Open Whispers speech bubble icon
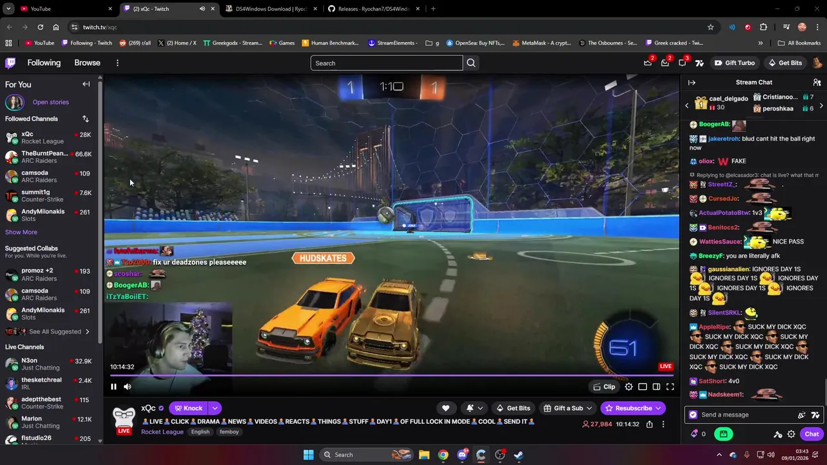The image size is (827, 465). click(682, 63)
